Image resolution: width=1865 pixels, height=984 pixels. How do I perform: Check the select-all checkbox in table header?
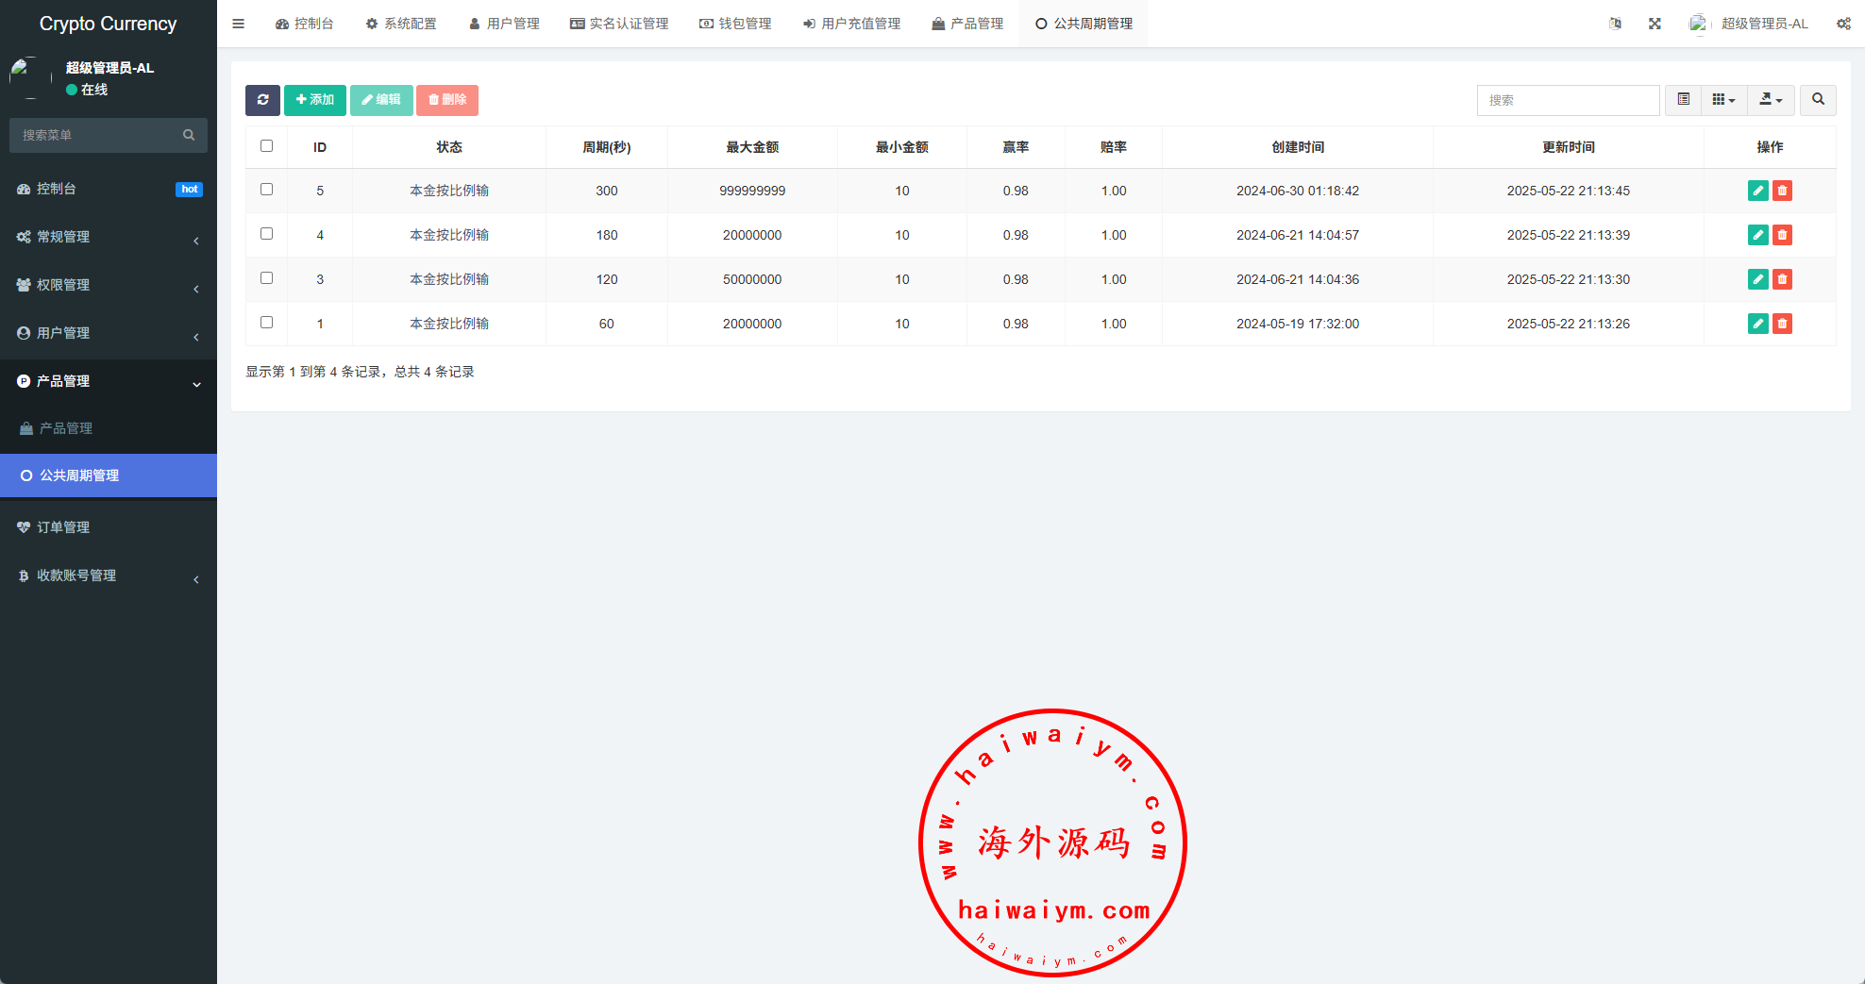point(266,146)
